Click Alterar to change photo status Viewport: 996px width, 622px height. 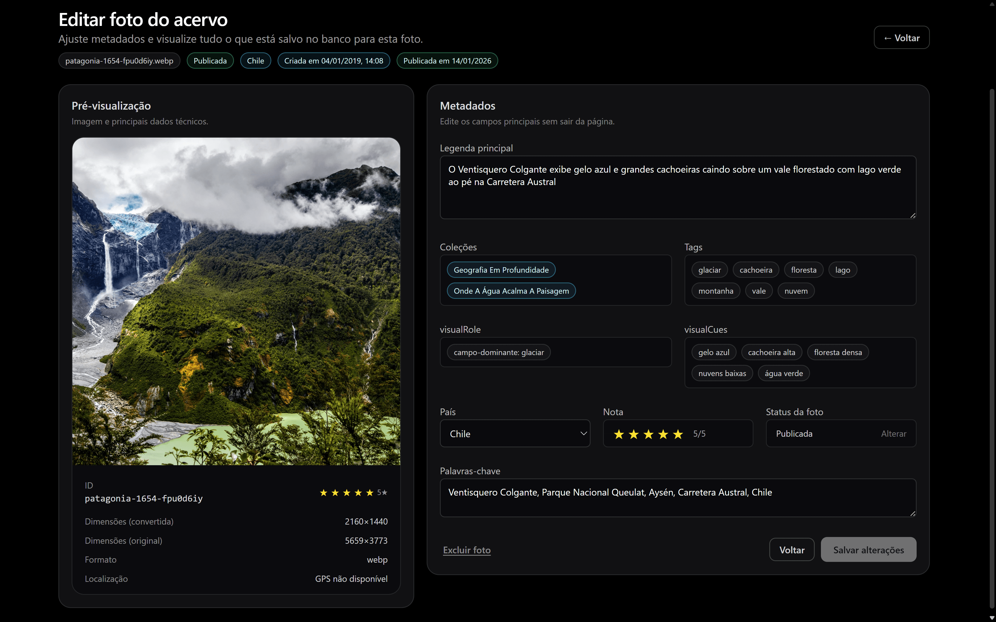pyautogui.click(x=893, y=434)
